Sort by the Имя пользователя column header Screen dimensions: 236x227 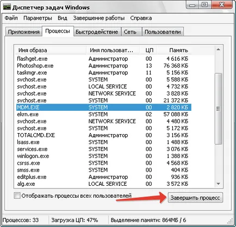coord(113,50)
